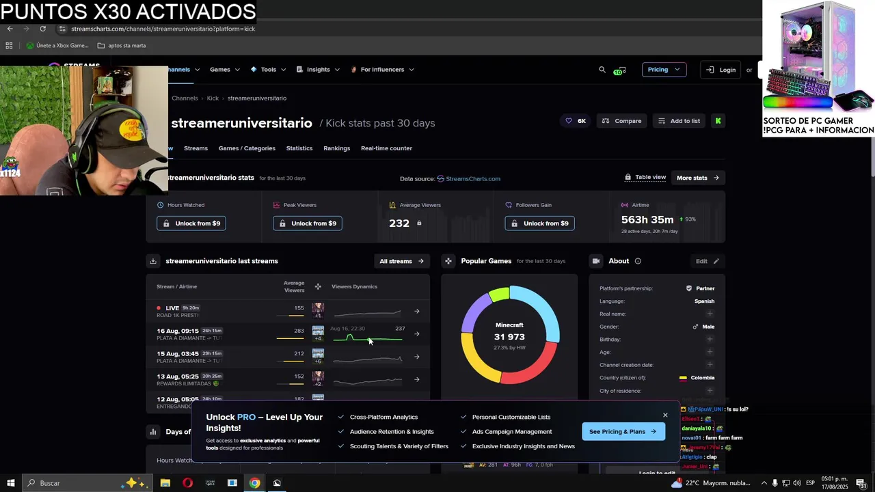Open All streams list
This screenshot has width=875, height=492.
pyautogui.click(x=402, y=261)
